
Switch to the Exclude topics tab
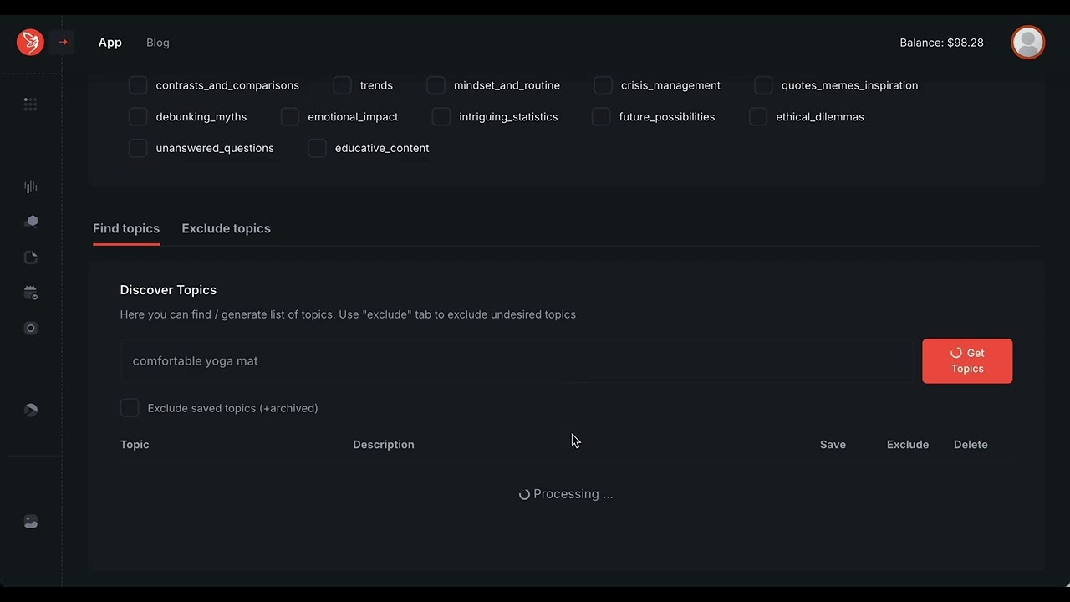click(226, 228)
